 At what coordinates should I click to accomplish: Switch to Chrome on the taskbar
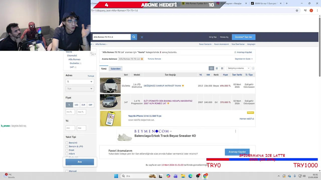coord(205,176)
